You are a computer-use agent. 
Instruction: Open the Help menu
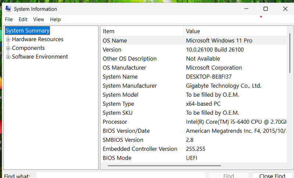55,20
